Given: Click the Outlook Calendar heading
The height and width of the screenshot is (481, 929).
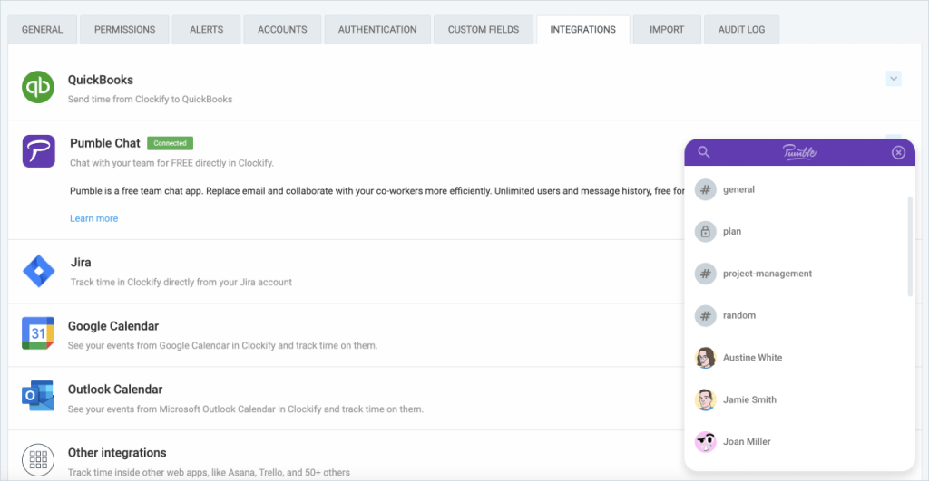Looking at the screenshot, I should pos(115,390).
